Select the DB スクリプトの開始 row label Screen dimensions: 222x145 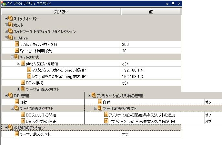point(41,115)
